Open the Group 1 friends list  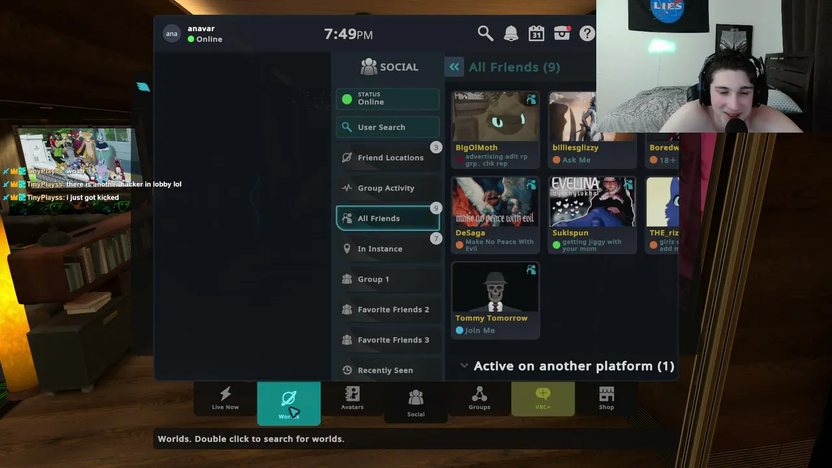[388, 279]
